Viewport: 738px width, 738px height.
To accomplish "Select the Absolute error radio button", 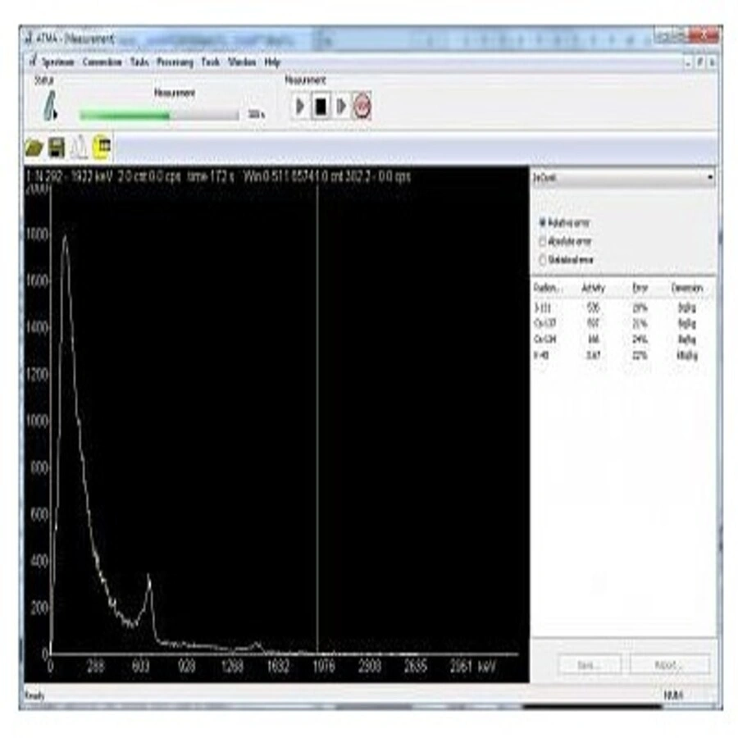I will pyautogui.click(x=542, y=241).
